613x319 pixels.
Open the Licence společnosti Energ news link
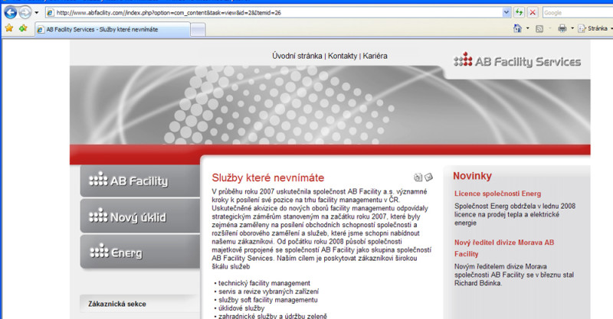tap(497, 194)
